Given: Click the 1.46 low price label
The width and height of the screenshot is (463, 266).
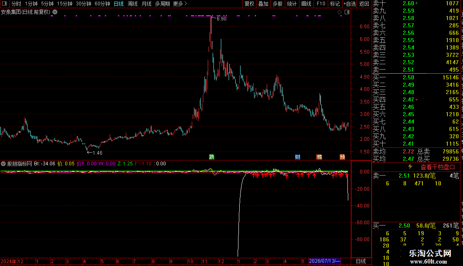Looking at the screenshot, I should [x=98, y=153].
